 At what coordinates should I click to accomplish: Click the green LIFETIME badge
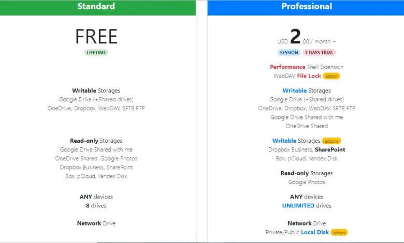[x=96, y=52]
